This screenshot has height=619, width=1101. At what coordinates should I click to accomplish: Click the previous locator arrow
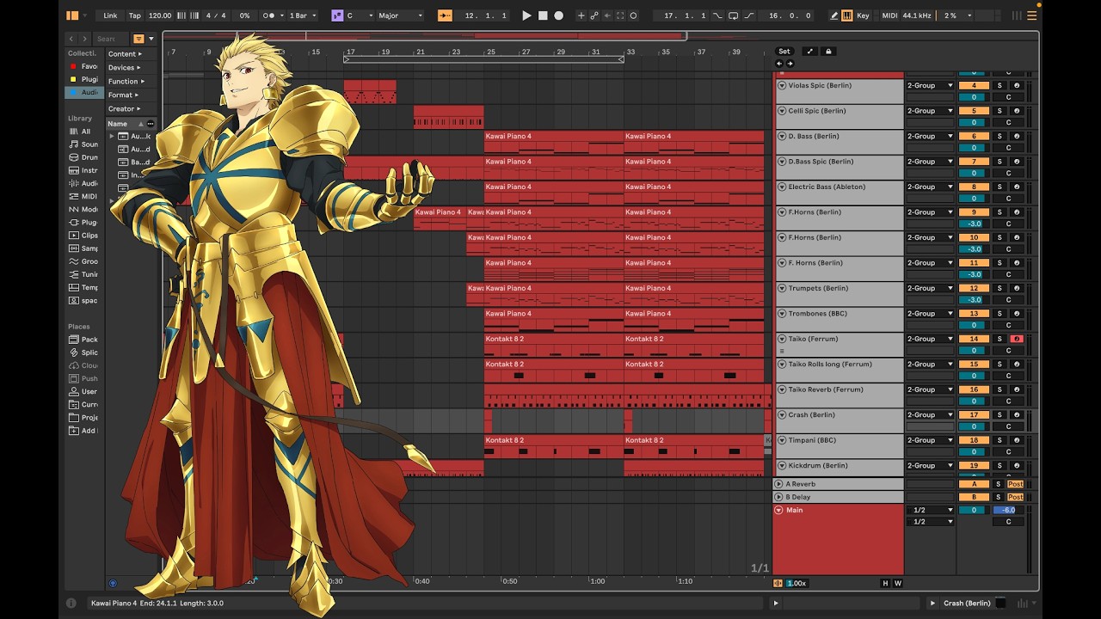(x=779, y=64)
